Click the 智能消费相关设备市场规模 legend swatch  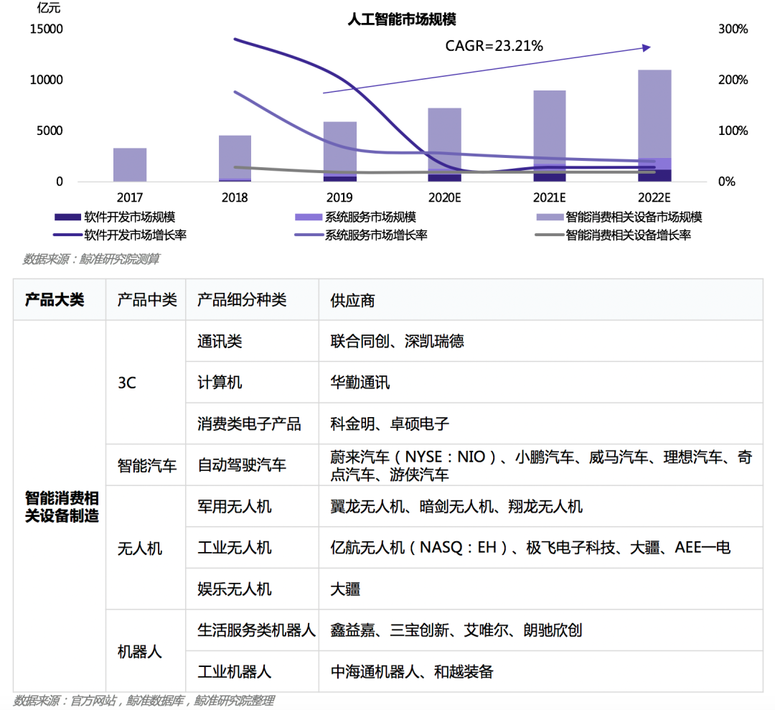[549, 217]
